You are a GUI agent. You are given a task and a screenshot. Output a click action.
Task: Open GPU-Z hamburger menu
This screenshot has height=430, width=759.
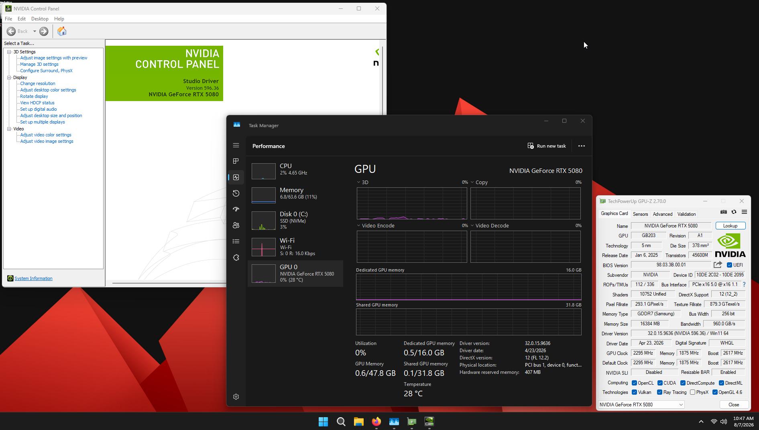(x=744, y=212)
